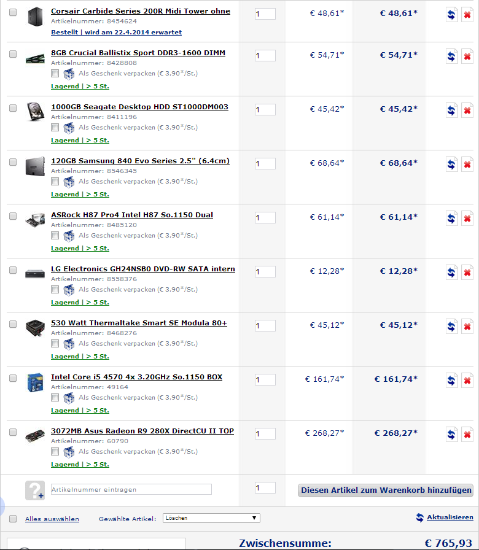The width and height of the screenshot is (479, 550).
Task: Open 530 Watt Thermaltake Smart SE link
Action: point(139,323)
